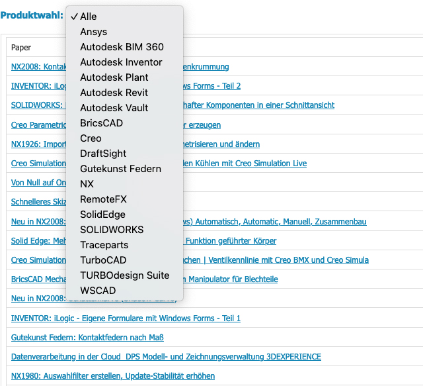Open Gutekunst Federn Kontaktfedern nach Maß link
This screenshot has width=423, height=386.
pos(87,338)
